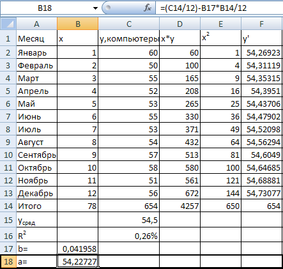Select row 1 header
The width and height of the screenshot is (283, 269).
point(8,38)
